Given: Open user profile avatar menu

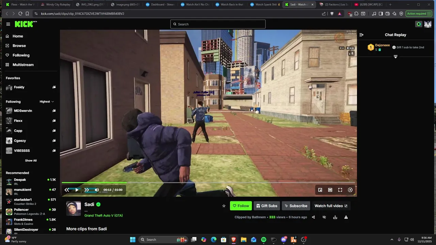Looking at the screenshot, I should (427, 24).
